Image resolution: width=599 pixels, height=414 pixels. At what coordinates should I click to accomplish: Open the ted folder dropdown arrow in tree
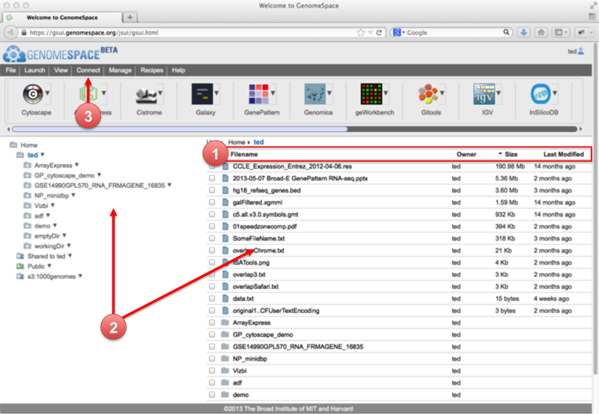[x=43, y=155]
